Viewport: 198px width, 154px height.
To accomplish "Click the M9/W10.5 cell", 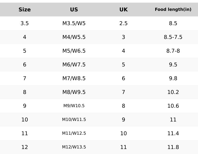I will click(x=74, y=106).
